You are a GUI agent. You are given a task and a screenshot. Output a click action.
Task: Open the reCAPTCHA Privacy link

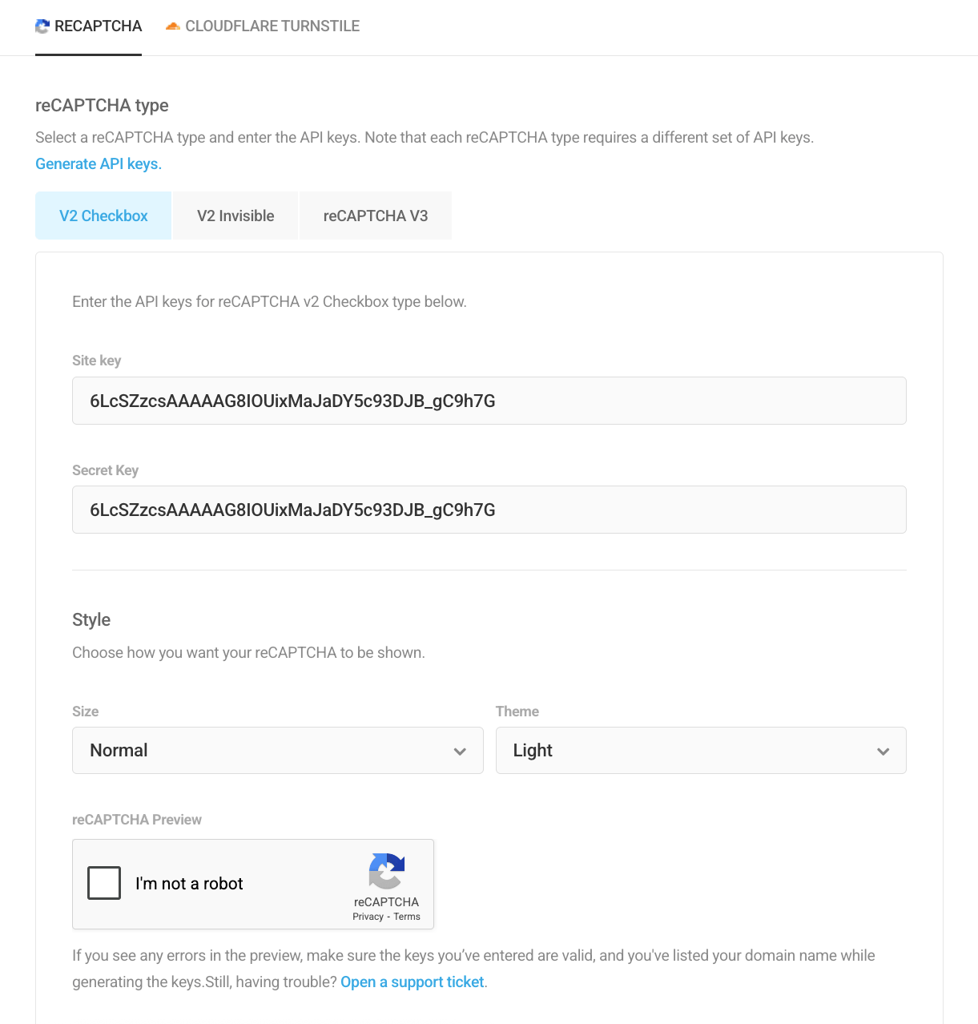pos(368,916)
